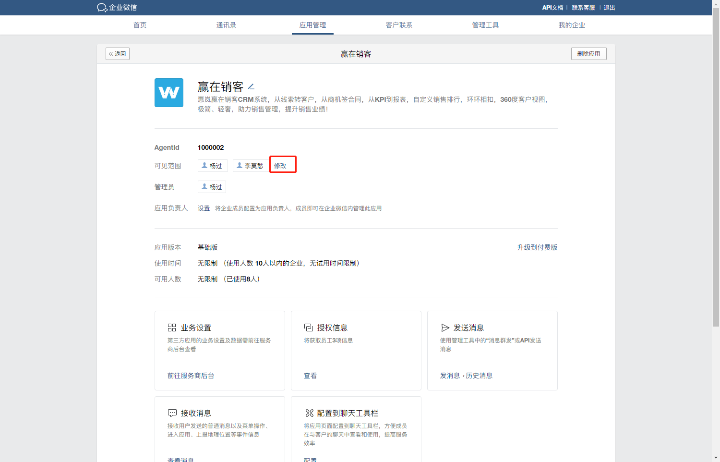This screenshot has height=462, width=720.
Task: Click the 接收消息 card title
Action: click(x=196, y=413)
